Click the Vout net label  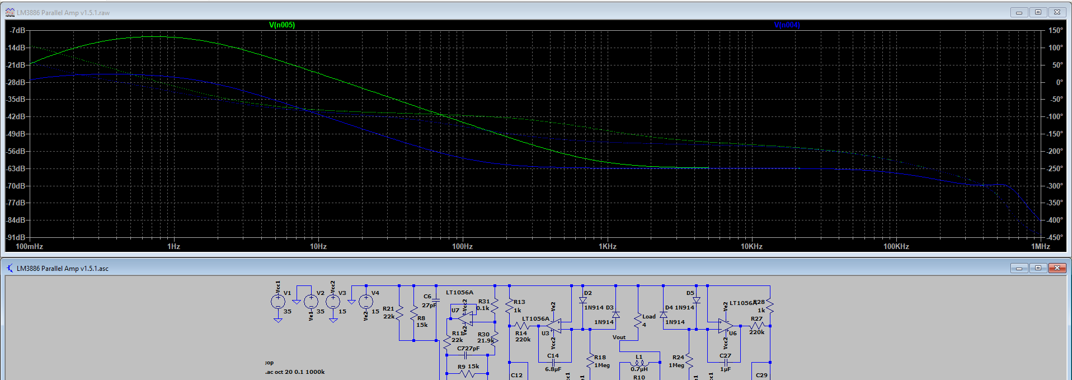(619, 337)
